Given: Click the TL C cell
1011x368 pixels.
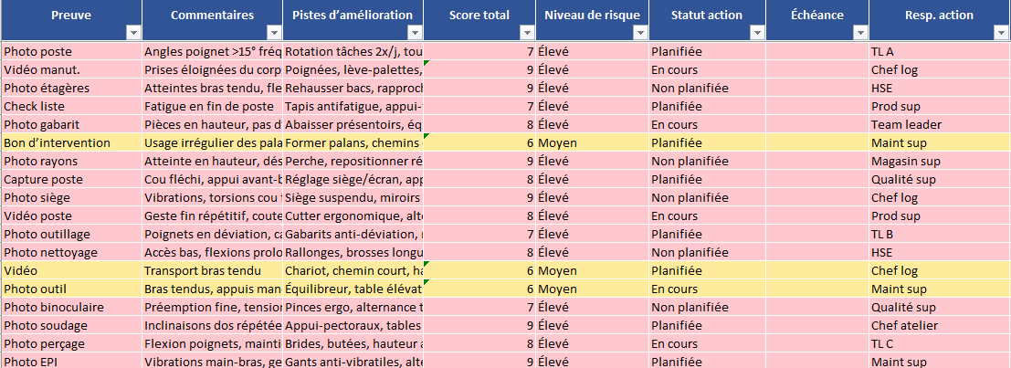Looking at the screenshot, I should point(937,344).
